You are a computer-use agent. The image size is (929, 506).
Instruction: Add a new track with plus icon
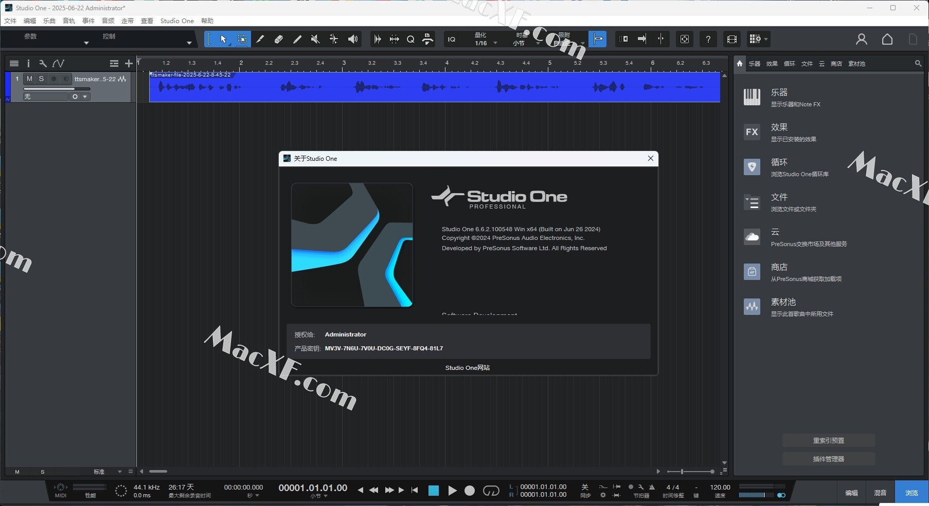[x=129, y=63]
